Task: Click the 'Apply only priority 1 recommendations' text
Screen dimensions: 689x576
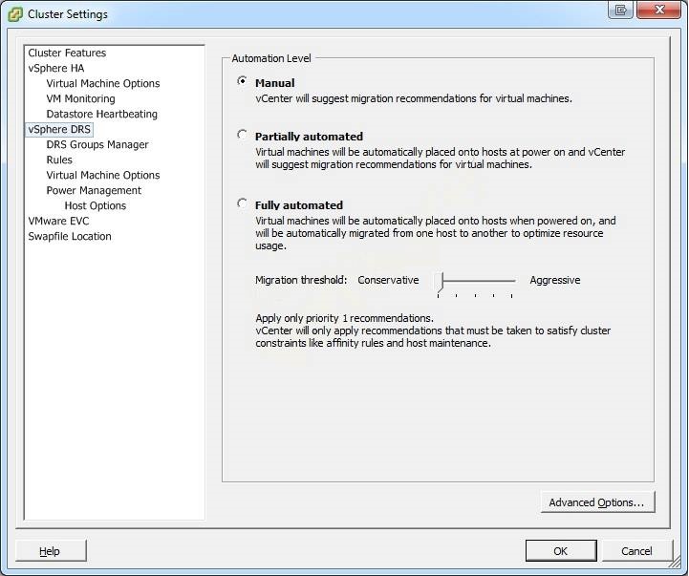Action: [344, 318]
